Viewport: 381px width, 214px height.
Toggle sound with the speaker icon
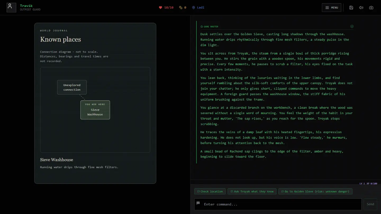361,8
